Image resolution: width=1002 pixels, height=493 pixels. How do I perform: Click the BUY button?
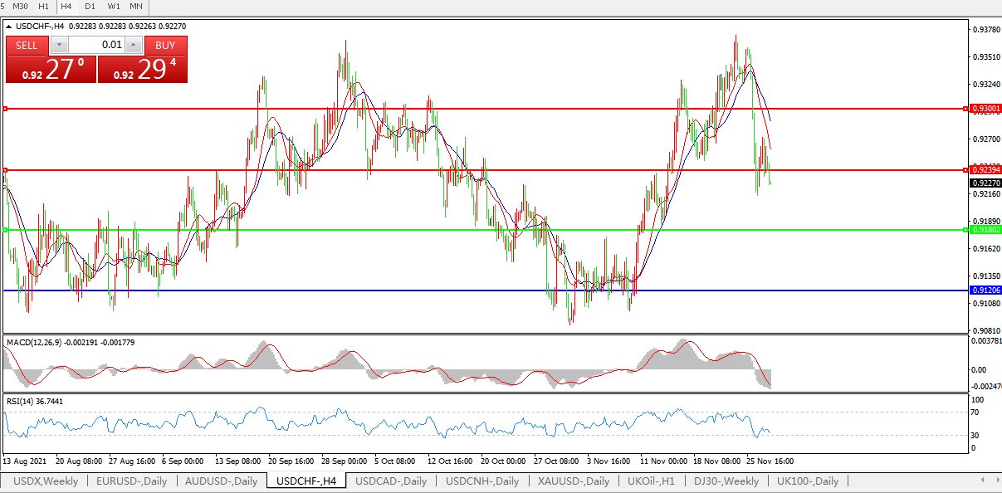(165, 45)
